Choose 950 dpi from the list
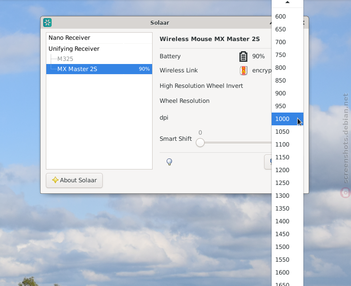 pyautogui.click(x=288, y=106)
